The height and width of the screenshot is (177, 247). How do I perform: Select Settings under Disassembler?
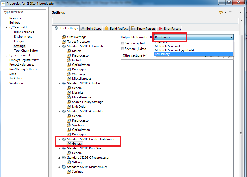click(77, 172)
